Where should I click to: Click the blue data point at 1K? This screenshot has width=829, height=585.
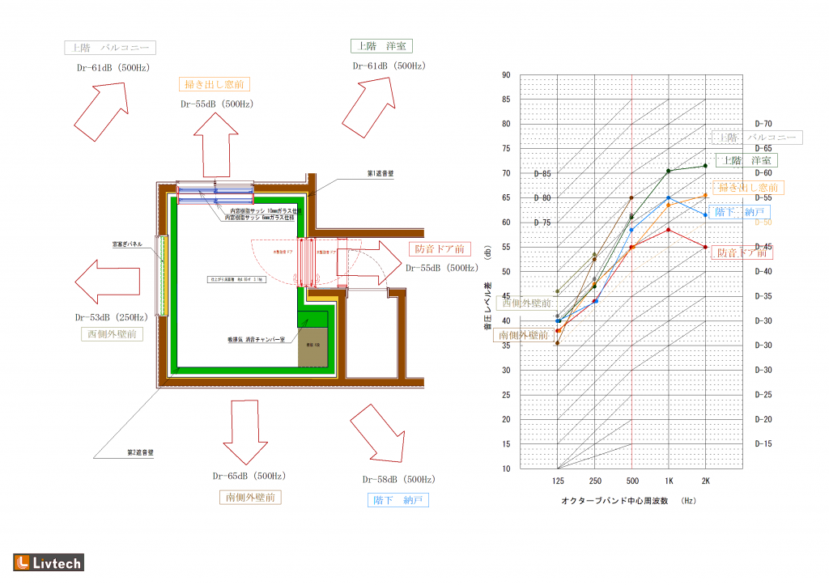click(x=669, y=198)
